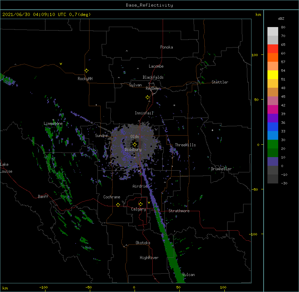
Task: Click the Calgary label
Action: pos(138,209)
